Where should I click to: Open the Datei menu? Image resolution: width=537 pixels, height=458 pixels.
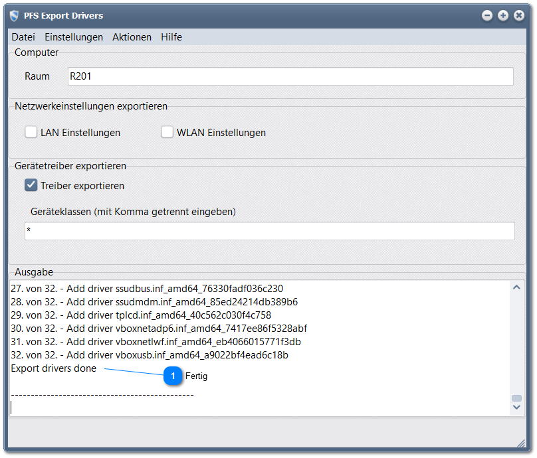click(23, 37)
